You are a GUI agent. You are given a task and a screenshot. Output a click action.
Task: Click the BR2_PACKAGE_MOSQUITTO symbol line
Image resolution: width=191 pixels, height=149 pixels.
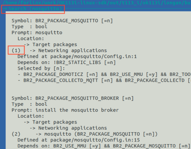[x=62, y=21]
